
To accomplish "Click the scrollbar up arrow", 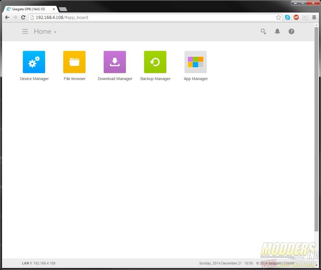I will 316,25.
